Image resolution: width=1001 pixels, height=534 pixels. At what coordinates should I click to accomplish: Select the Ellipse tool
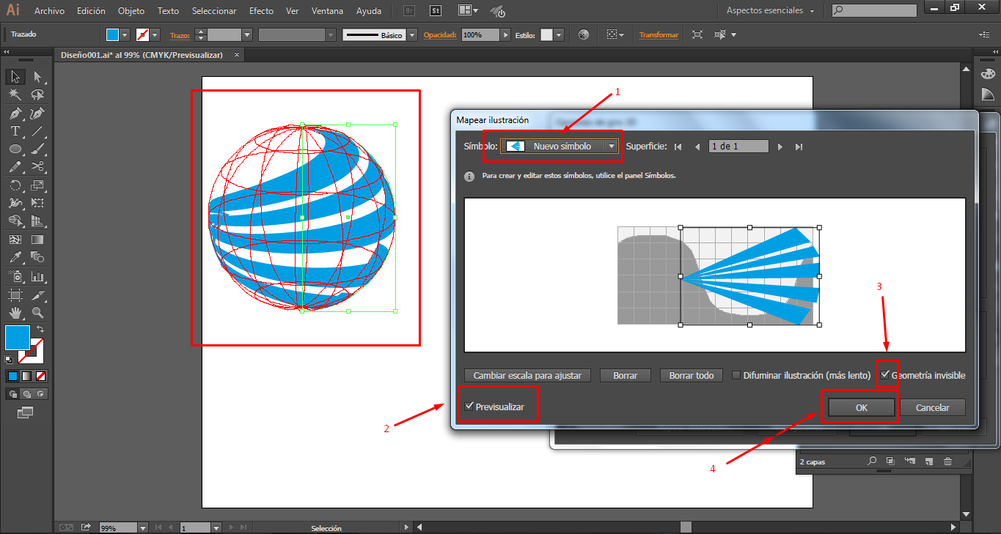click(x=15, y=149)
